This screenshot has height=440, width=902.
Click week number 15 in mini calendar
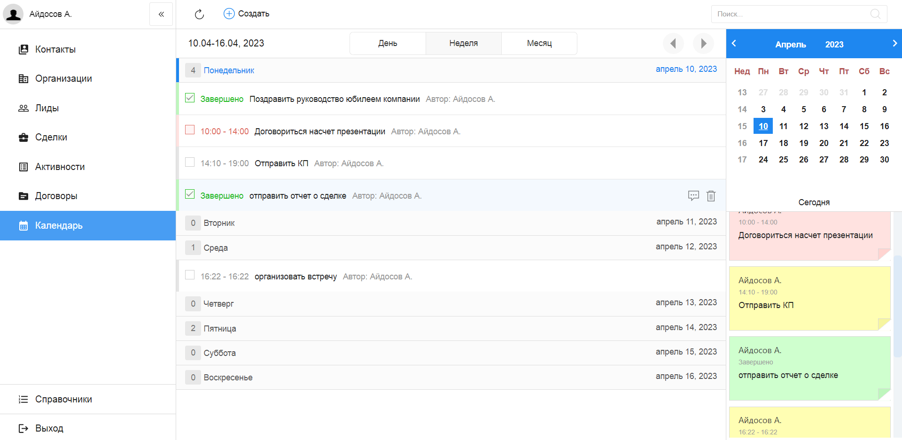pos(742,126)
